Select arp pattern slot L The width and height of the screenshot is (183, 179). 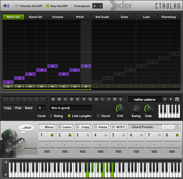(121, 99)
